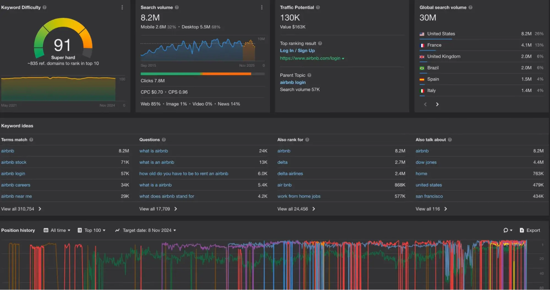Viewport: 550px width, 290px height.
Task: Open the home keyword link
Action: click(421, 174)
